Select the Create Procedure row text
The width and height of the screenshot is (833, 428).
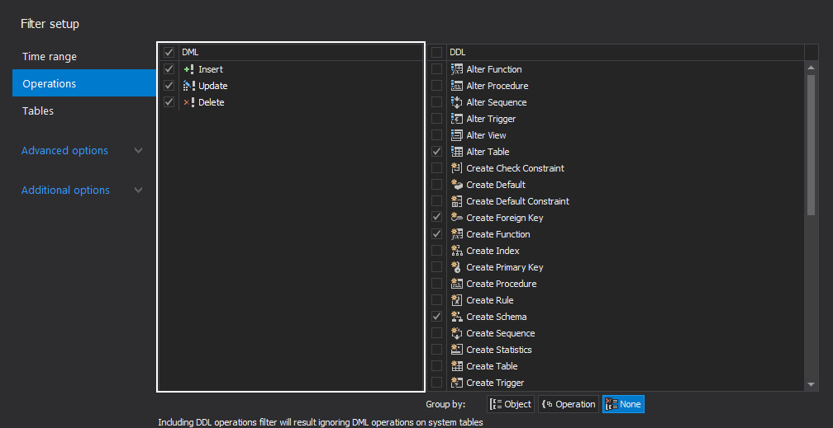[502, 284]
